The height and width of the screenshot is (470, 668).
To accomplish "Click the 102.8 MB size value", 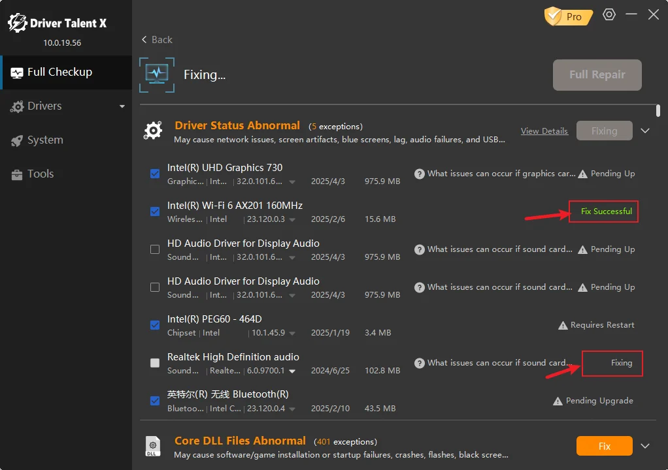I will [382, 371].
